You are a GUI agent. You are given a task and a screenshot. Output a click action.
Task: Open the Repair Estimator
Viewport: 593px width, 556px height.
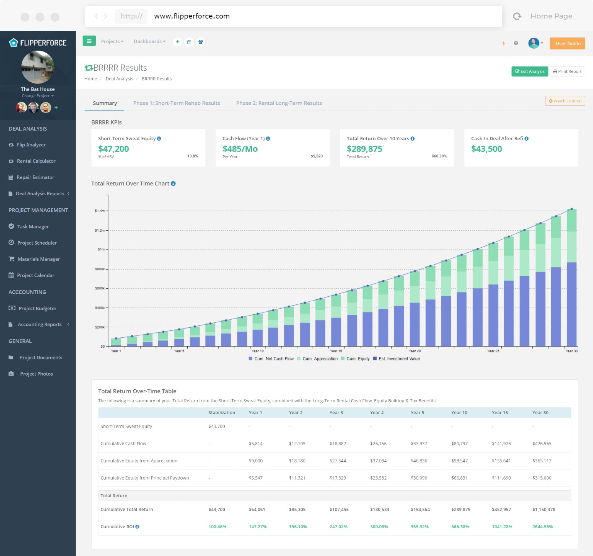tap(35, 177)
